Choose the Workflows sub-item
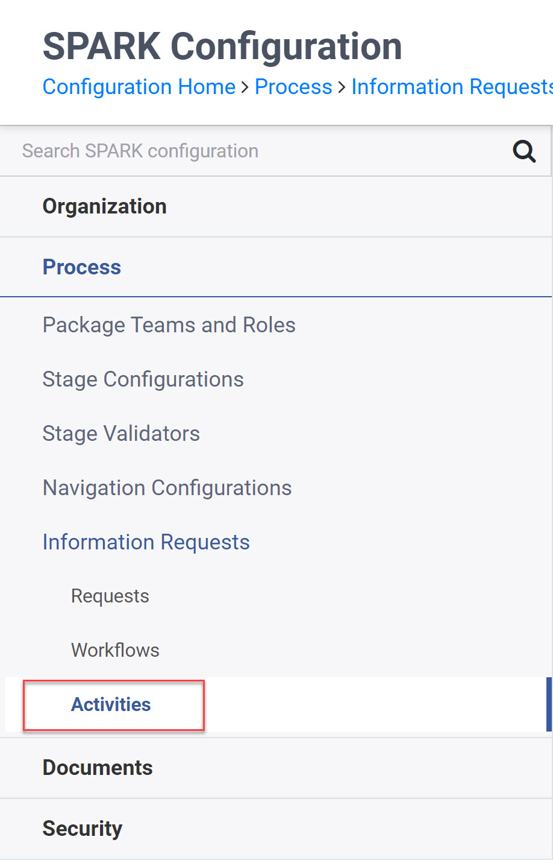 pyautogui.click(x=115, y=650)
